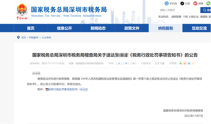
Task: Open the Weibo (微博) icon in header
Action: tap(195, 3)
